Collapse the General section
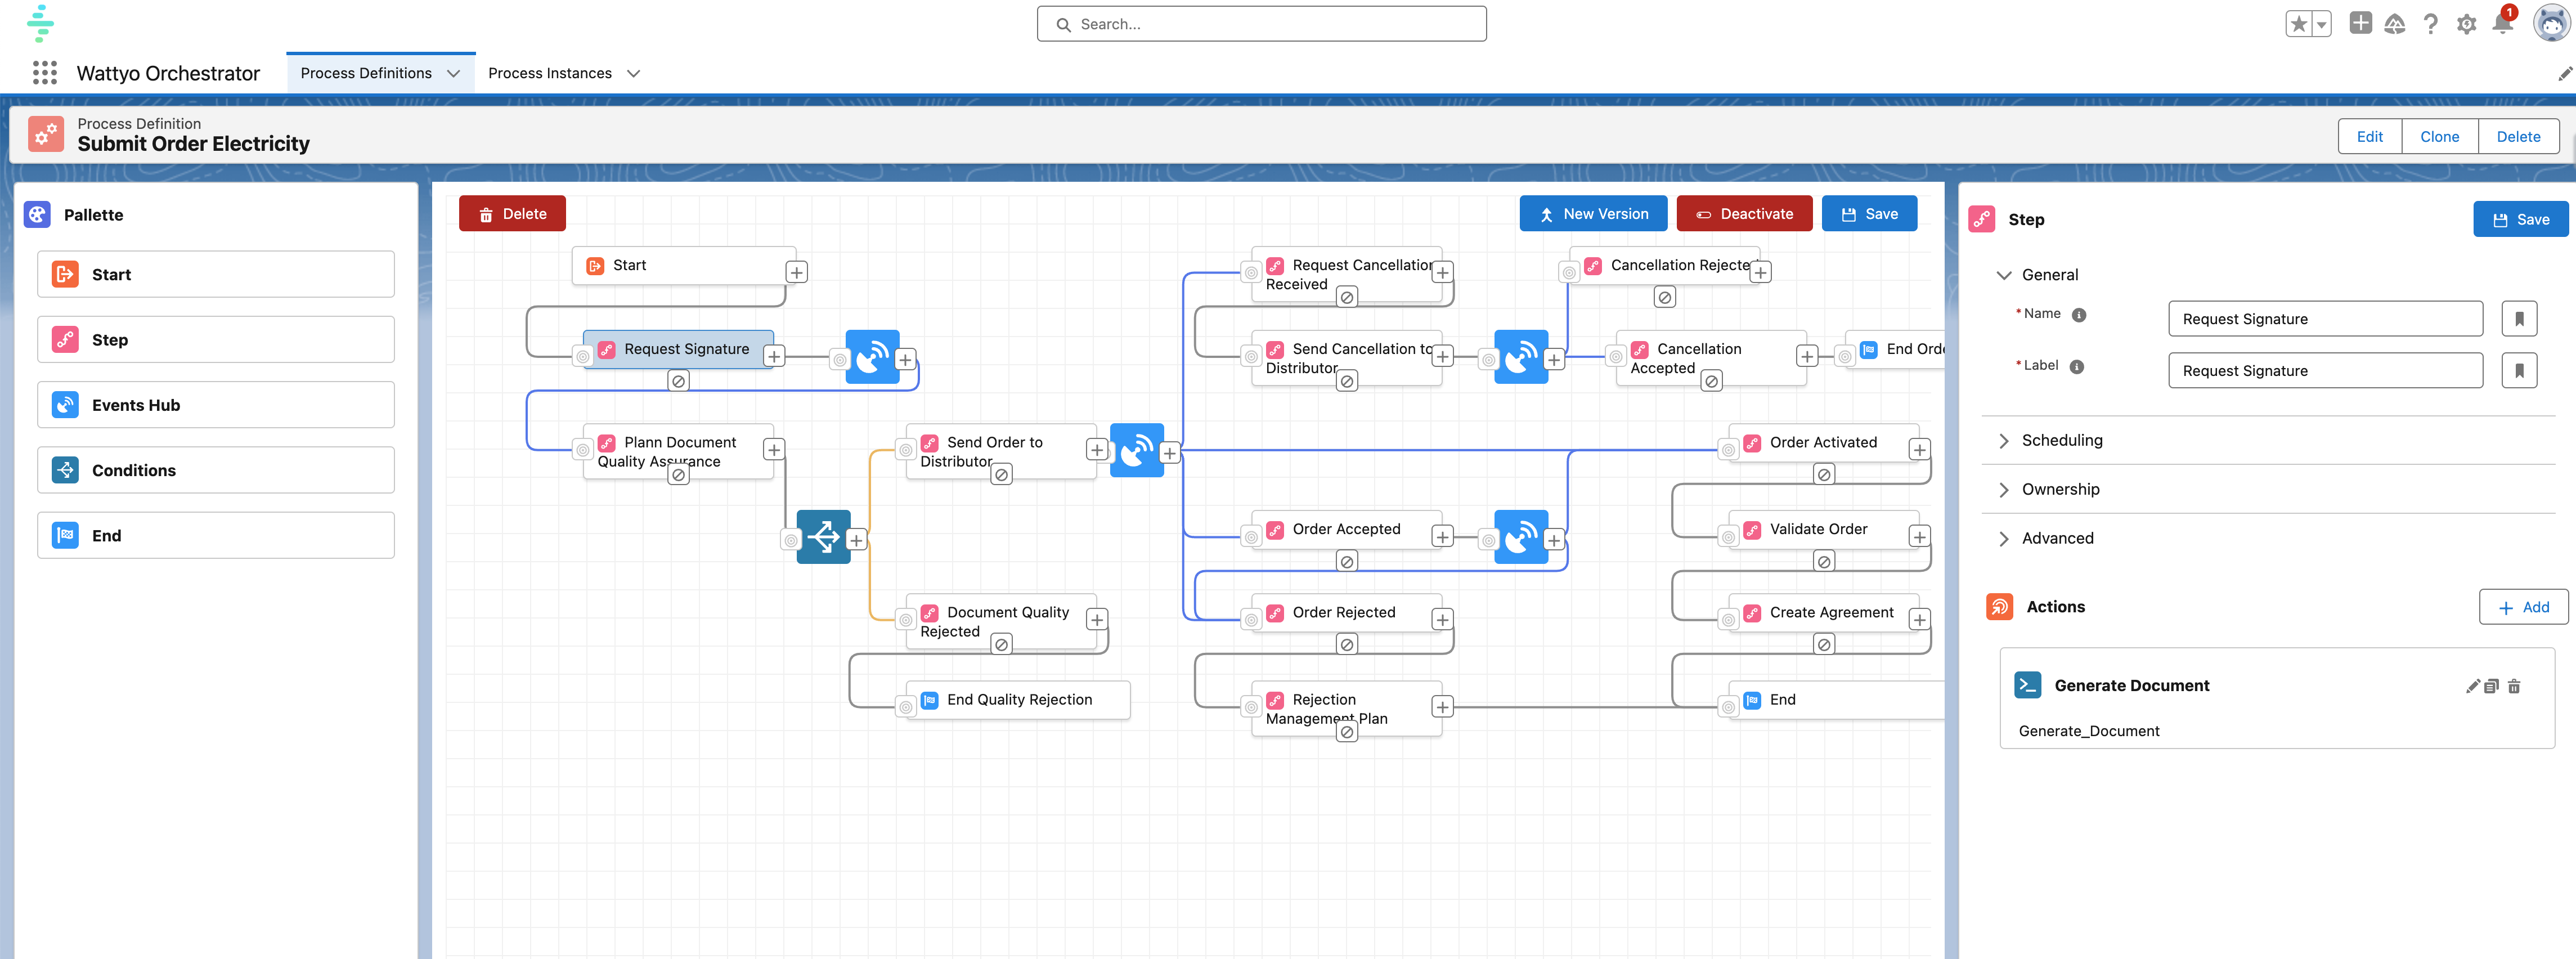2576x959 pixels. (x=2003, y=275)
